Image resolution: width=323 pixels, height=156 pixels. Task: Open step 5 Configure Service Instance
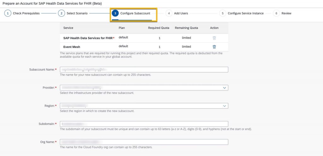(x=241, y=13)
